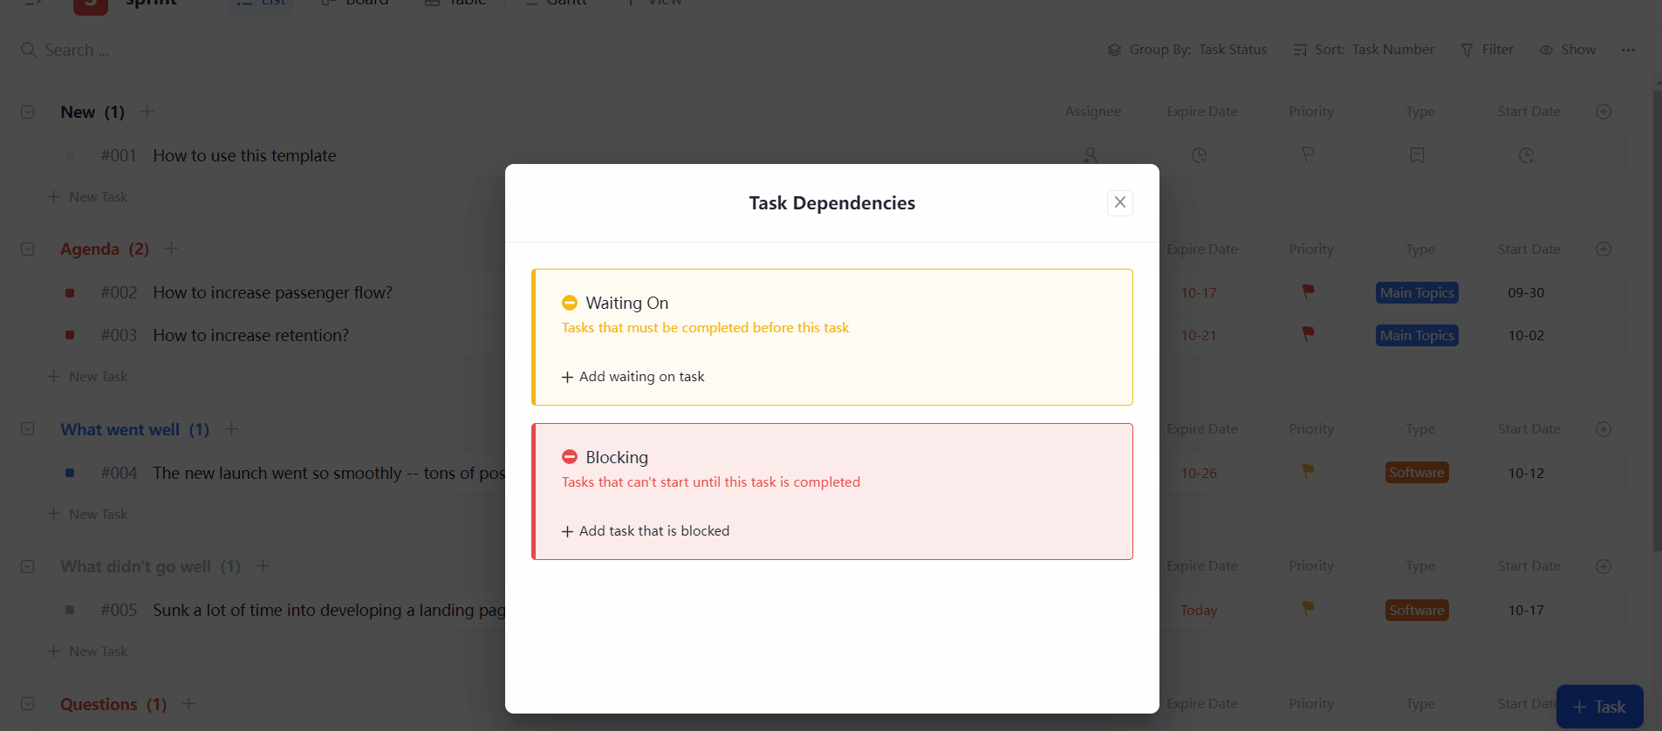Image resolution: width=1662 pixels, height=731 pixels.
Task: Open the Sprint project menu
Action: (x=157, y=3)
